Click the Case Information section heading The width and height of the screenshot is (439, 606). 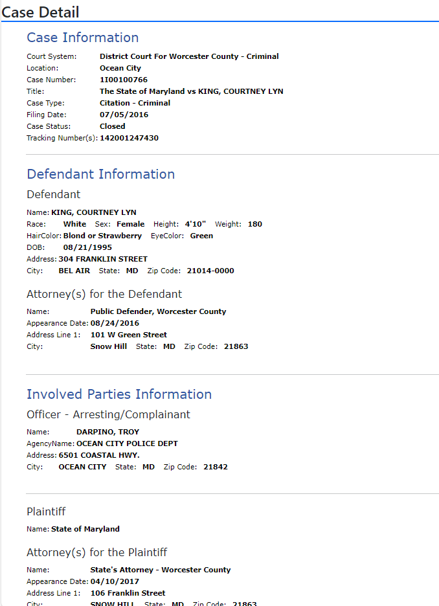[x=83, y=38]
